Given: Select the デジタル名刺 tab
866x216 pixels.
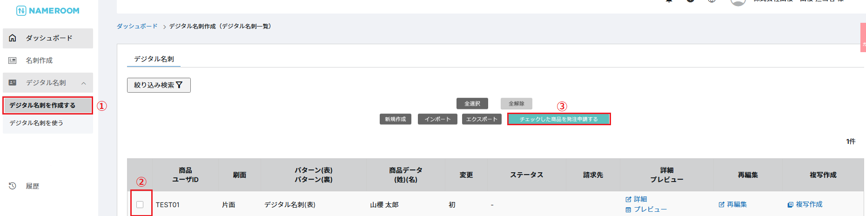Looking at the screenshot, I should (x=154, y=59).
